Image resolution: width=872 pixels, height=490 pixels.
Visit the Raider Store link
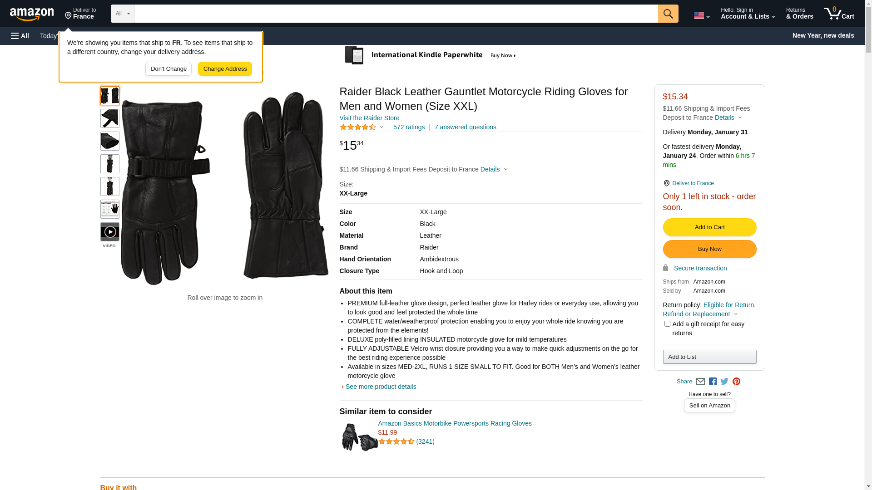[369, 118]
